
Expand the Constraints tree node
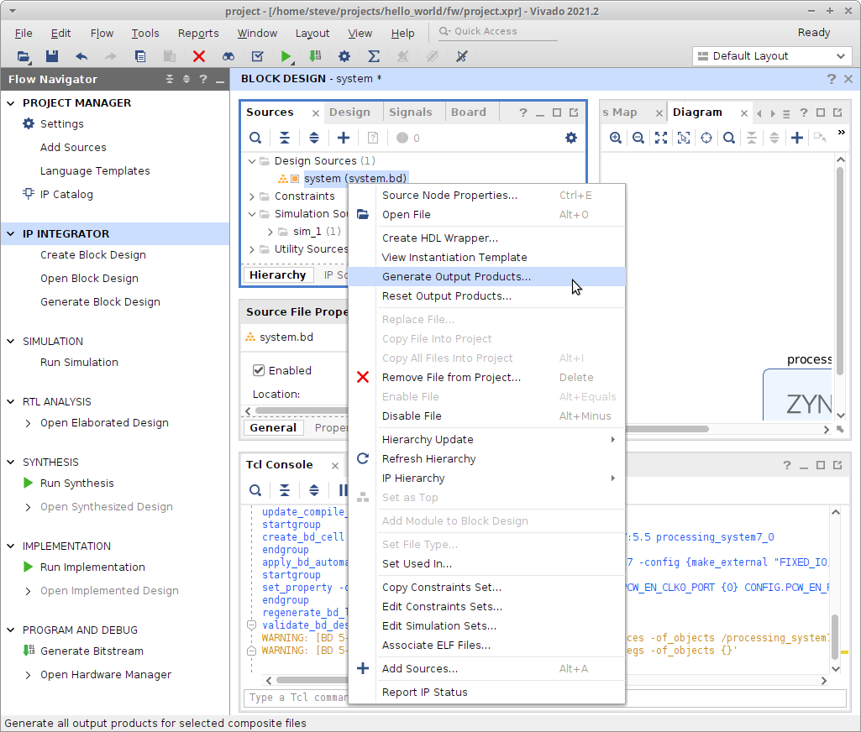tap(252, 196)
